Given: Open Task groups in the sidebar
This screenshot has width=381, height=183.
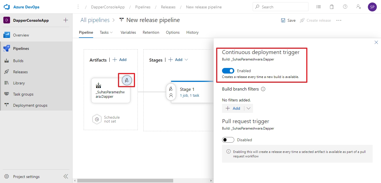Looking at the screenshot, I should (36, 94).
